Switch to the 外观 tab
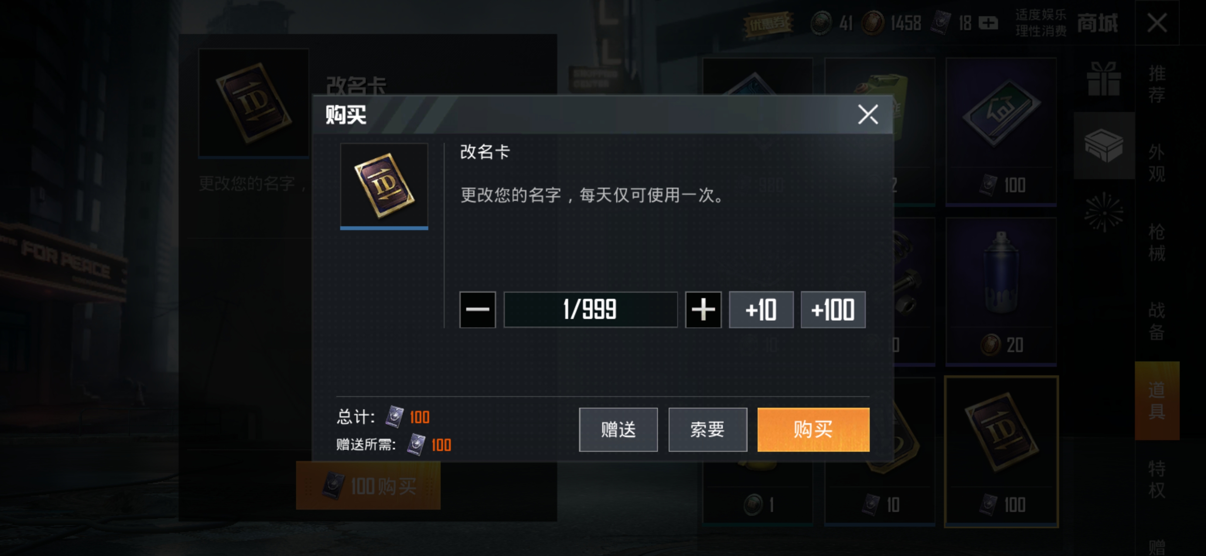Image resolution: width=1206 pixels, height=556 pixels. coord(1157,163)
